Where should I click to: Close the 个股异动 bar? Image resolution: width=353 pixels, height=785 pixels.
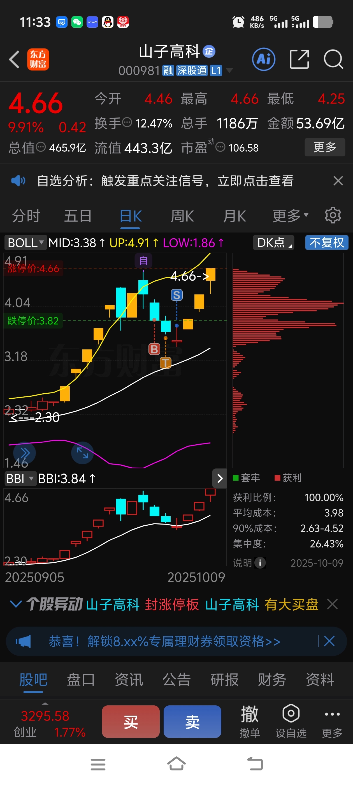(x=332, y=604)
